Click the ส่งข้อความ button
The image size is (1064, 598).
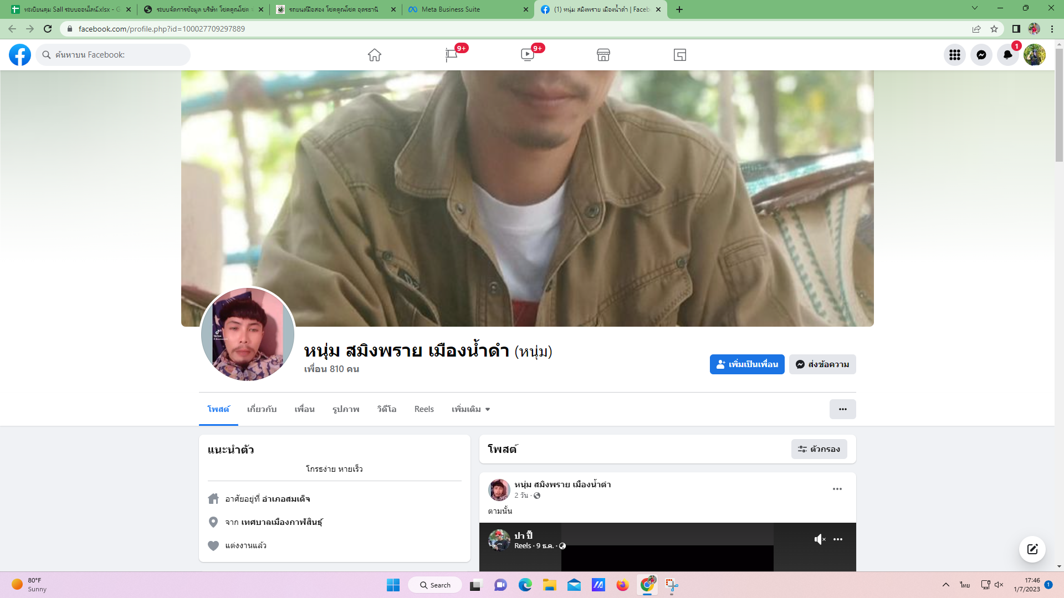coord(822,364)
